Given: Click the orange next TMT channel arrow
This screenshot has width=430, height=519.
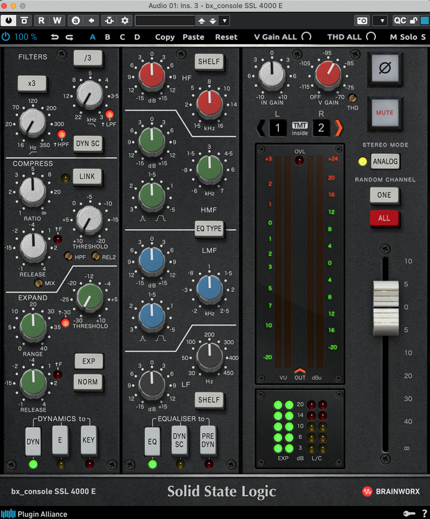Looking at the screenshot, I should click(x=338, y=128).
